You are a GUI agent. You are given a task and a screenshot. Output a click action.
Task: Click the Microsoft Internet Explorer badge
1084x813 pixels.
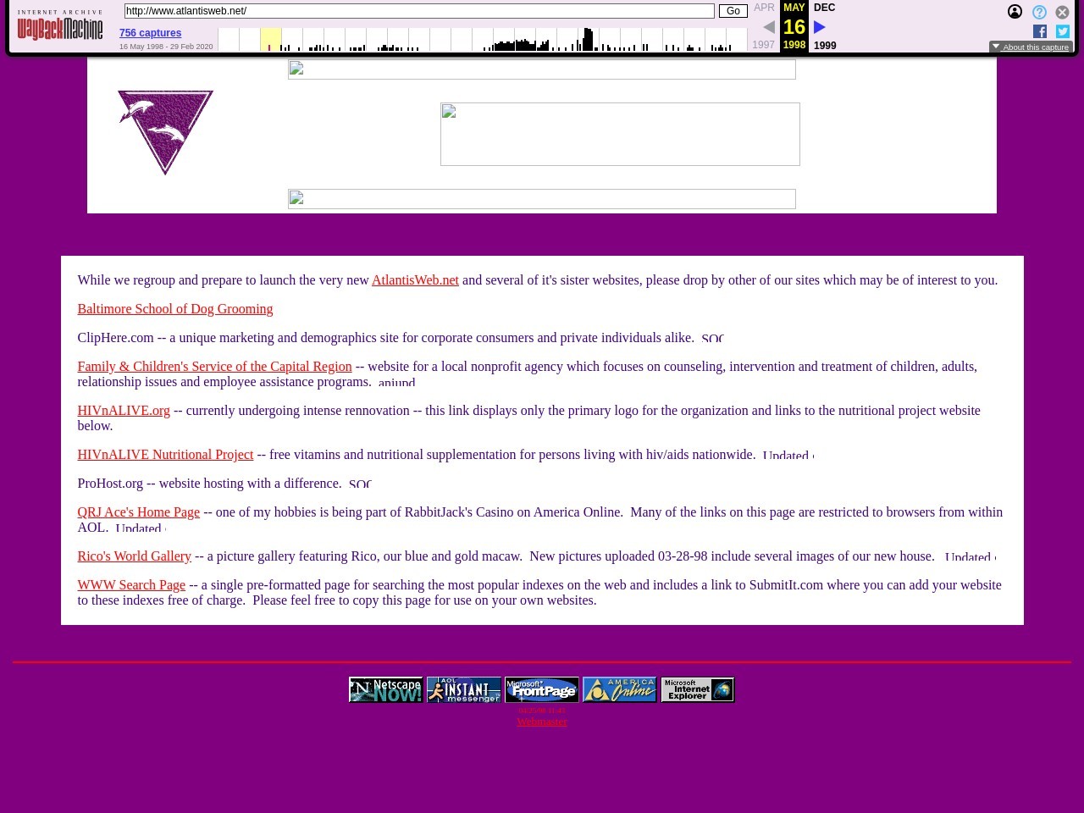(697, 690)
